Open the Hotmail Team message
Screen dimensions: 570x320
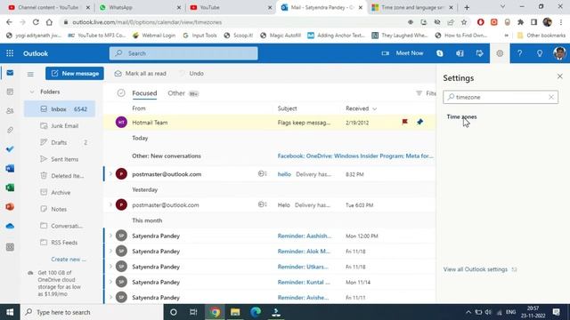coord(269,123)
